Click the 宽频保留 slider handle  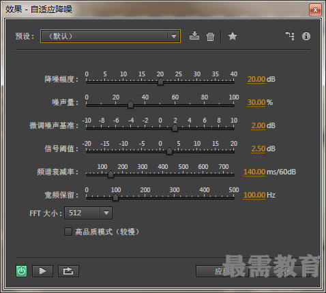[x=115, y=198]
